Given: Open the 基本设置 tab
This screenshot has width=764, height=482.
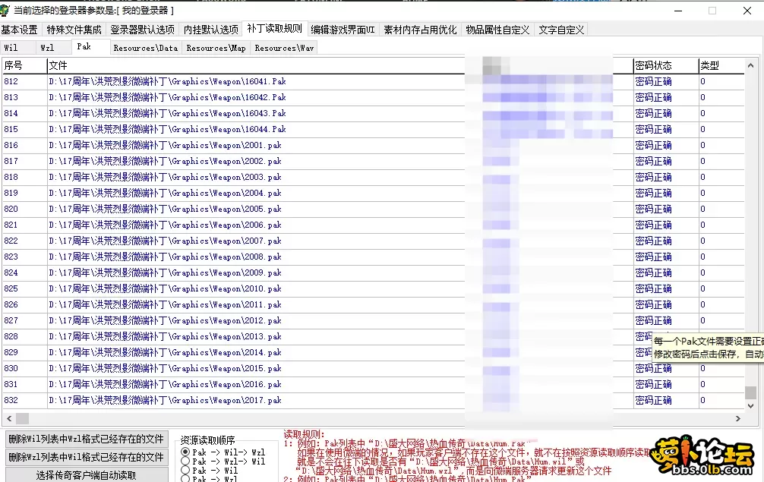Looking at the screenshot, I should coord(20,30).
